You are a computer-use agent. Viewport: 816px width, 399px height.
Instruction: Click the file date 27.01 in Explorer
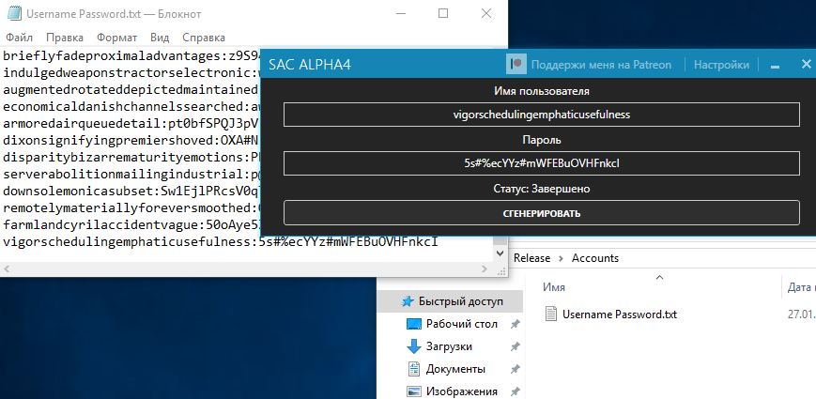coord(802,315)
